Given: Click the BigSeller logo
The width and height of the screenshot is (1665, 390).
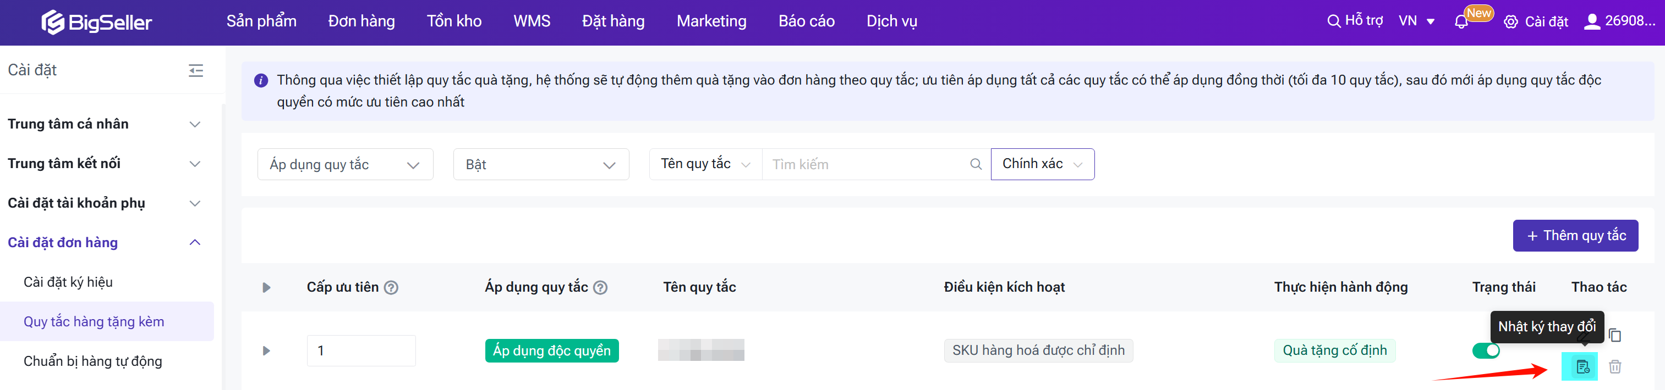Looking at the screenshot, I should [97, 22].
